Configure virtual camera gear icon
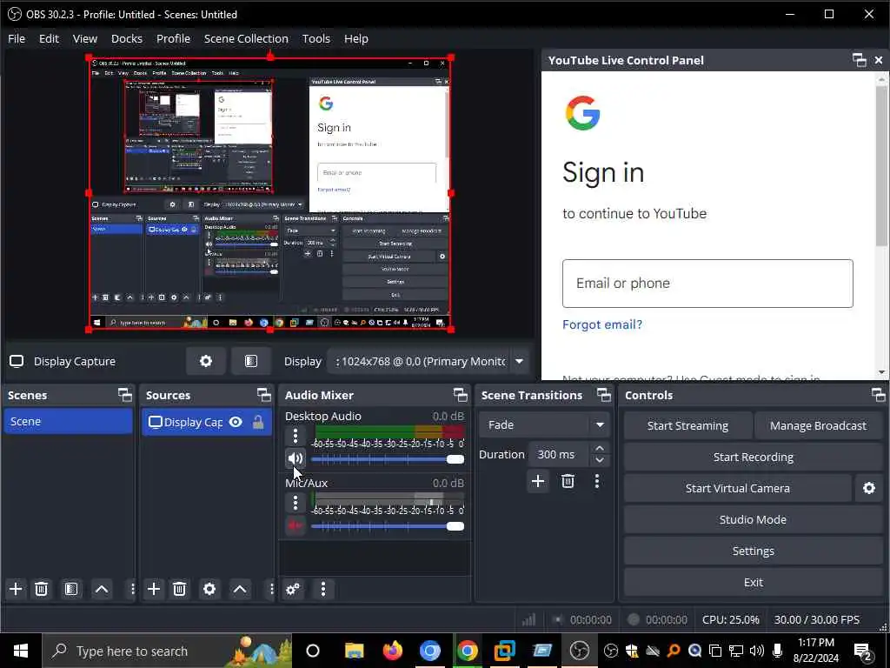This screenshot has height=668, width=890. [x=869, y=488]
